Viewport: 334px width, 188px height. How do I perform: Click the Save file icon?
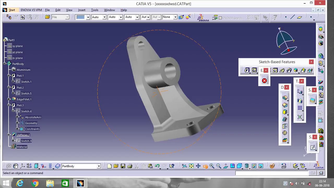coord(123,166)
